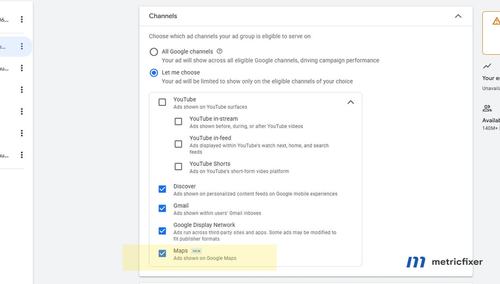Click the YouTube in-stream label text
The image size is (500, 284).
(214, 119)
